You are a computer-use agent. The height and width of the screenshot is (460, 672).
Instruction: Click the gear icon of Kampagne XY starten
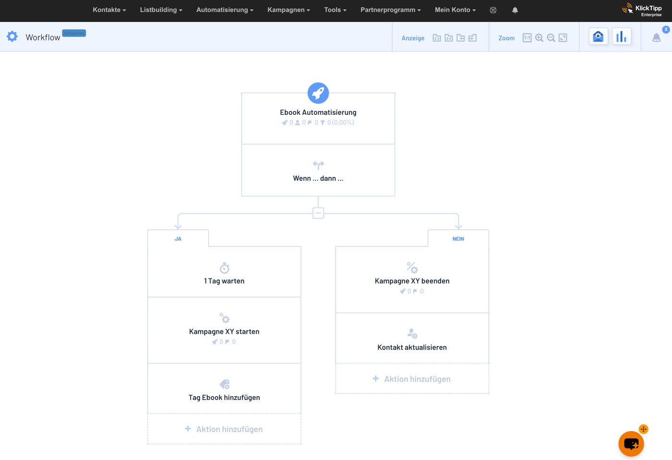pyautogui.click(x=224, y=318)
